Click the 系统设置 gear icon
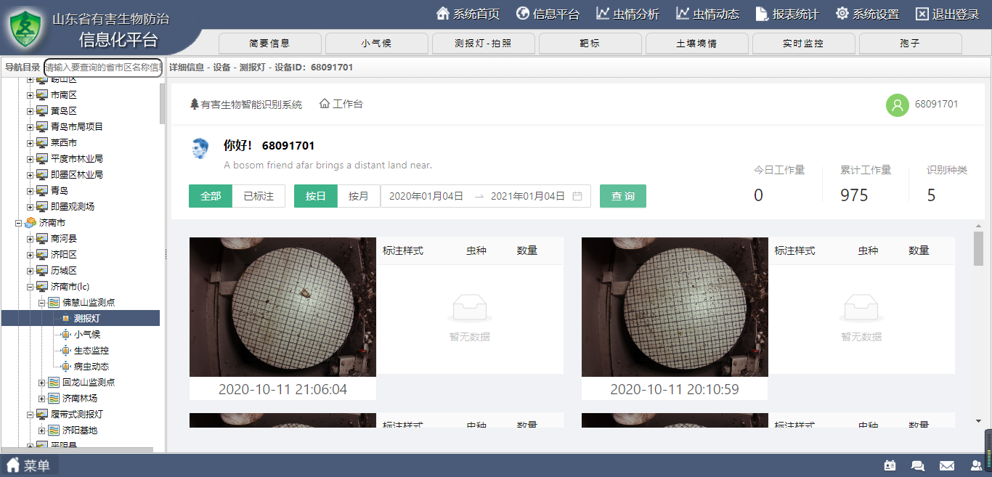 tap(842, 14)
